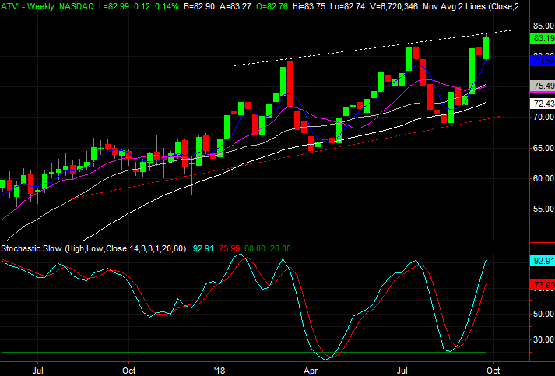Screen dimensions: 555x376
Task: Click the 85.00 price axis label
Action: click(x=543, y=26)
